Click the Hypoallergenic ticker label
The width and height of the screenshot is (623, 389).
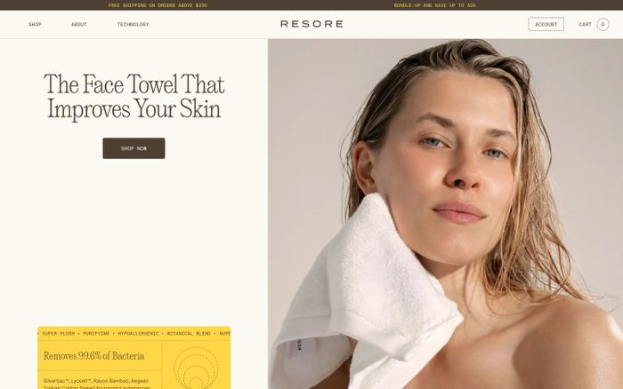tap(138, 333)
